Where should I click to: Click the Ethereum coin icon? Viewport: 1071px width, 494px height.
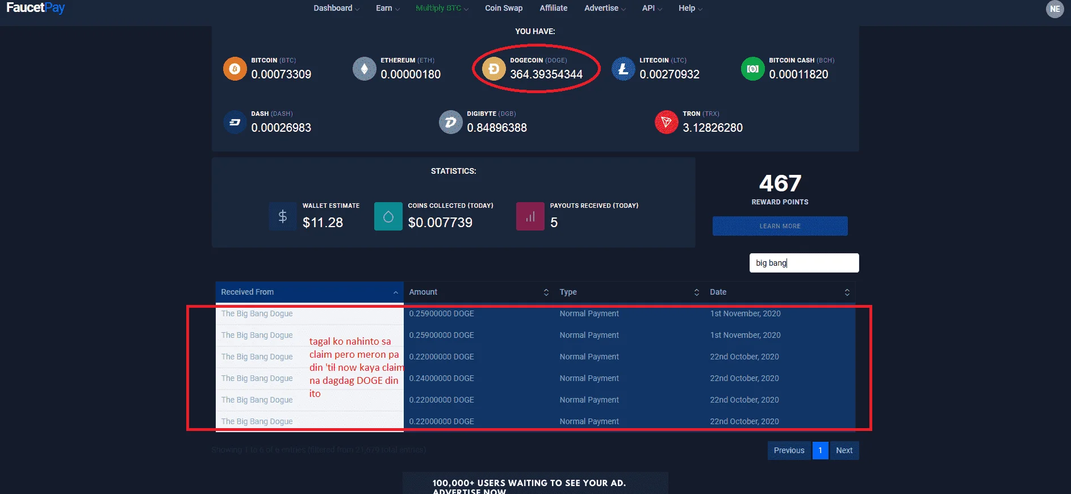(364, 69)
